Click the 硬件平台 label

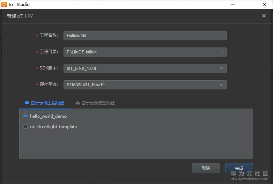coord(49,84)
